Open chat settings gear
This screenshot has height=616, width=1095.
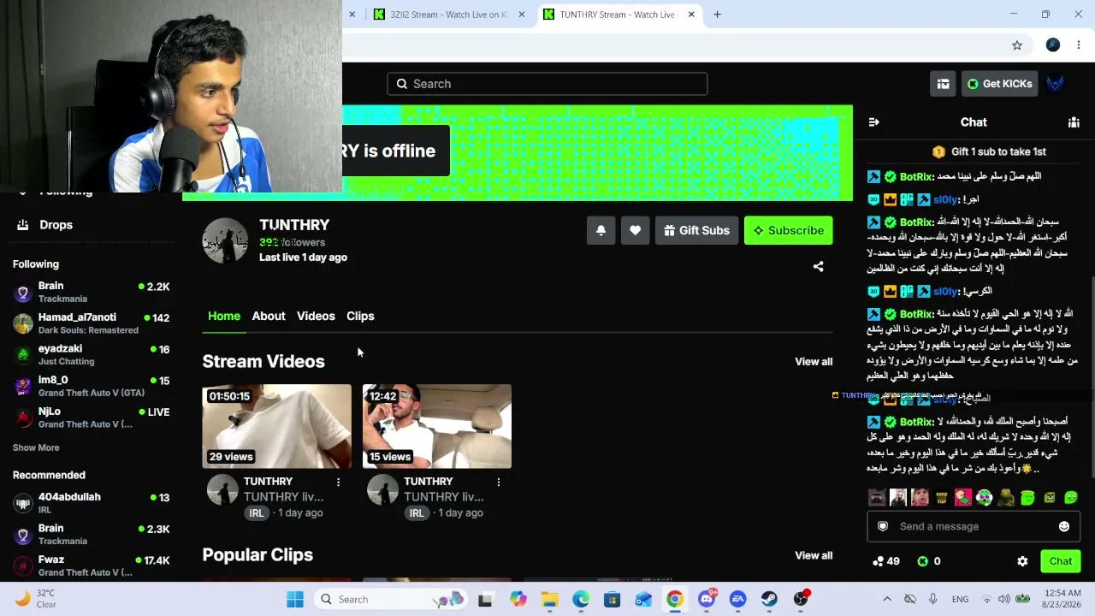click(1022, 561)
